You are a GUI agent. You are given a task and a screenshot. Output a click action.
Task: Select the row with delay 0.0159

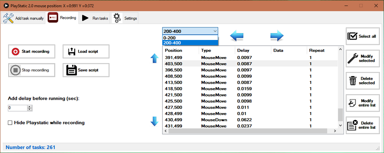pyautogui.click(x=250, y=88)
